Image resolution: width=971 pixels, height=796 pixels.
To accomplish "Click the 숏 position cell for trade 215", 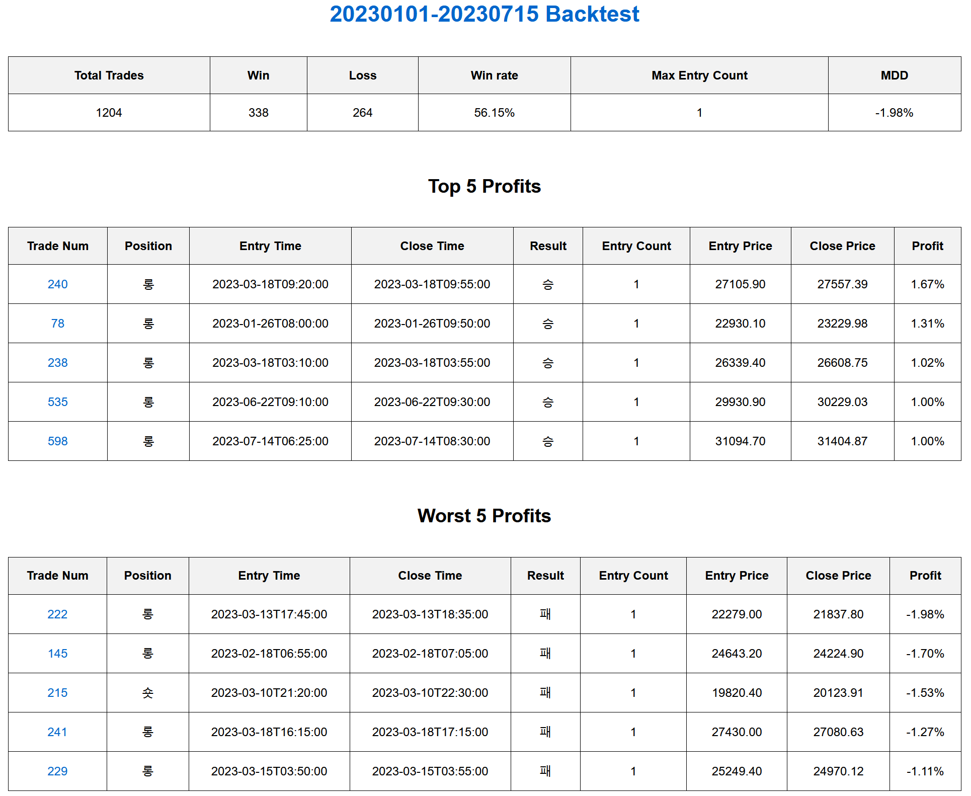I will click(147, 693).
